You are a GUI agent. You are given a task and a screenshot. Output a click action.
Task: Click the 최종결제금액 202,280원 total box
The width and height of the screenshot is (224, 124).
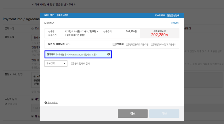click(x=160, y=33)
